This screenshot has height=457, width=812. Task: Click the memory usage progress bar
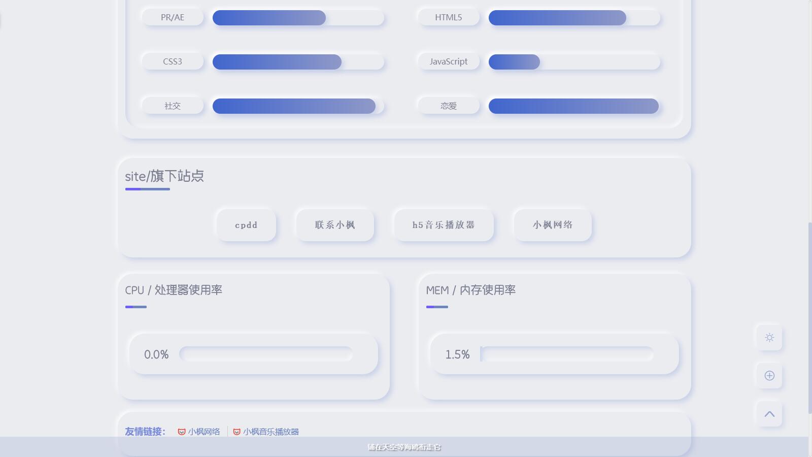pyautogui.click(x=567, y=354)
